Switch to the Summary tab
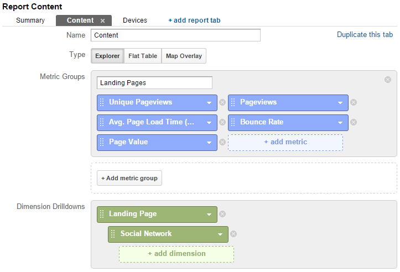 click(30, 20)
